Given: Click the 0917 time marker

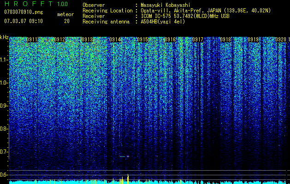Looking at the screenshot, I should 198,40.
